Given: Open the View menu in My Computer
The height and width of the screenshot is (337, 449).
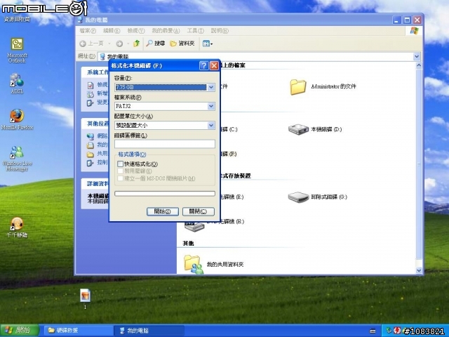Looking at the screenshot, I should [135, 31].
